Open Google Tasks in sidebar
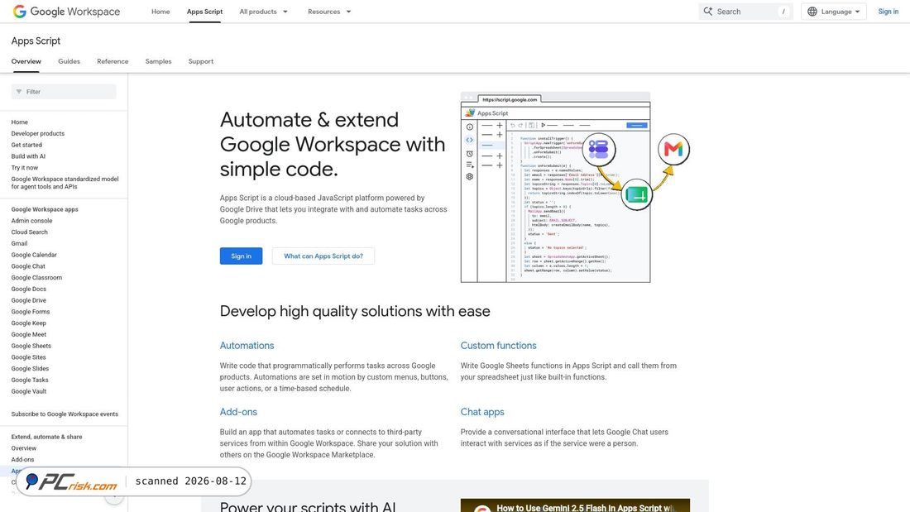The image size is (910, 512). click(x=30, y=380)
